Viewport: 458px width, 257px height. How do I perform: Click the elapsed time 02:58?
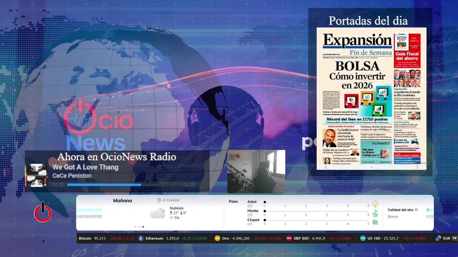pos(58,185)
